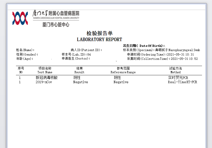
Task: Click the Real-Time RT-PCR method cell
Action: [182, 82]
